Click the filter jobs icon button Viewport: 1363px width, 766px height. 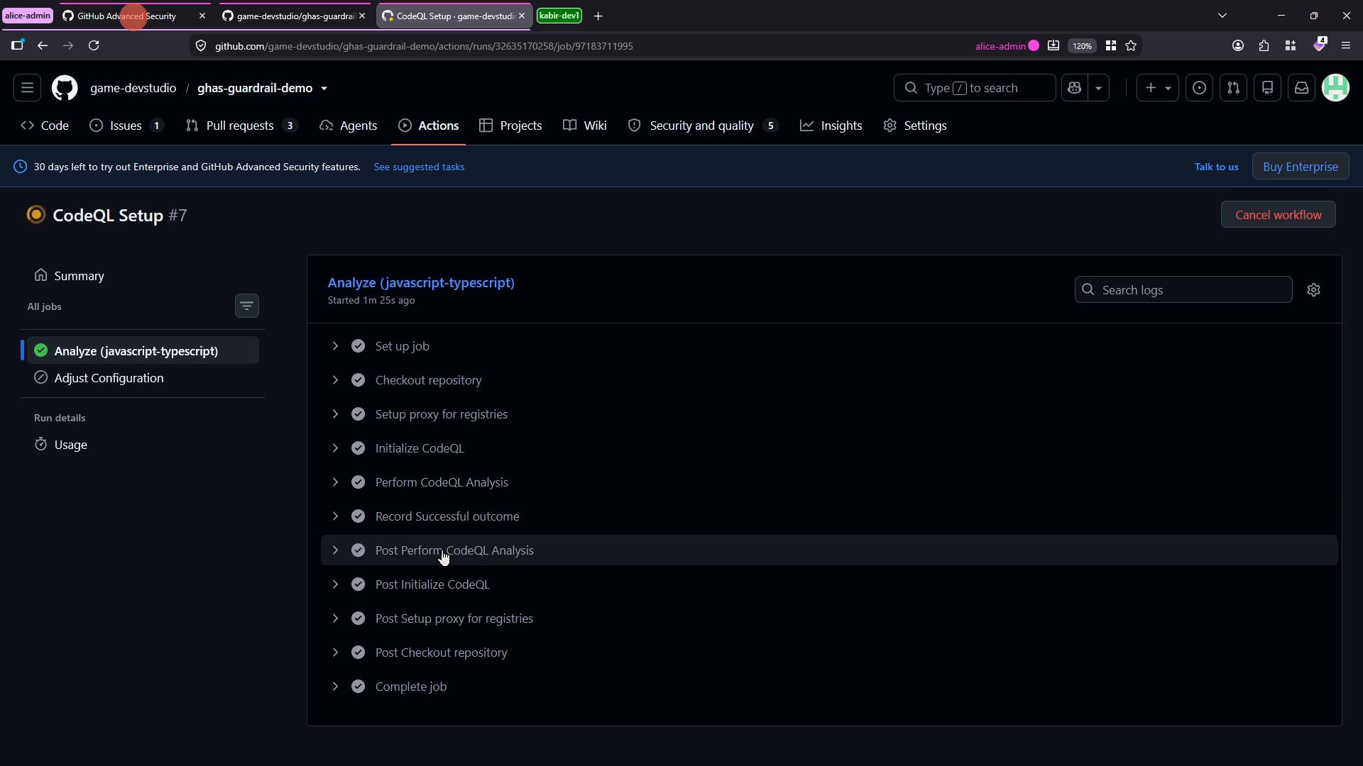[246, 306]
